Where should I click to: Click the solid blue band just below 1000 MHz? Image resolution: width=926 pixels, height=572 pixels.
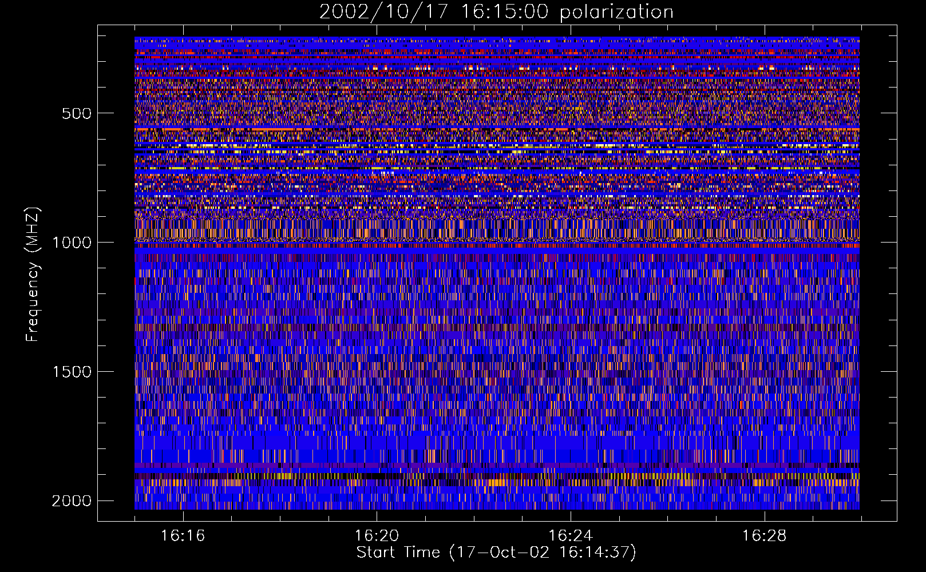pos(497,251)
